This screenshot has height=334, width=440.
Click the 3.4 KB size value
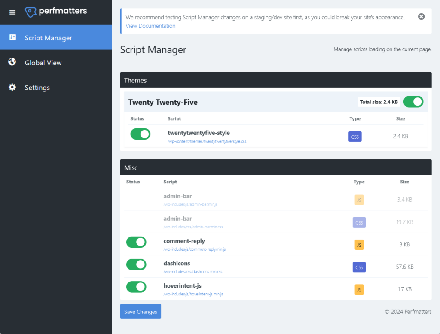pos(405,200)
